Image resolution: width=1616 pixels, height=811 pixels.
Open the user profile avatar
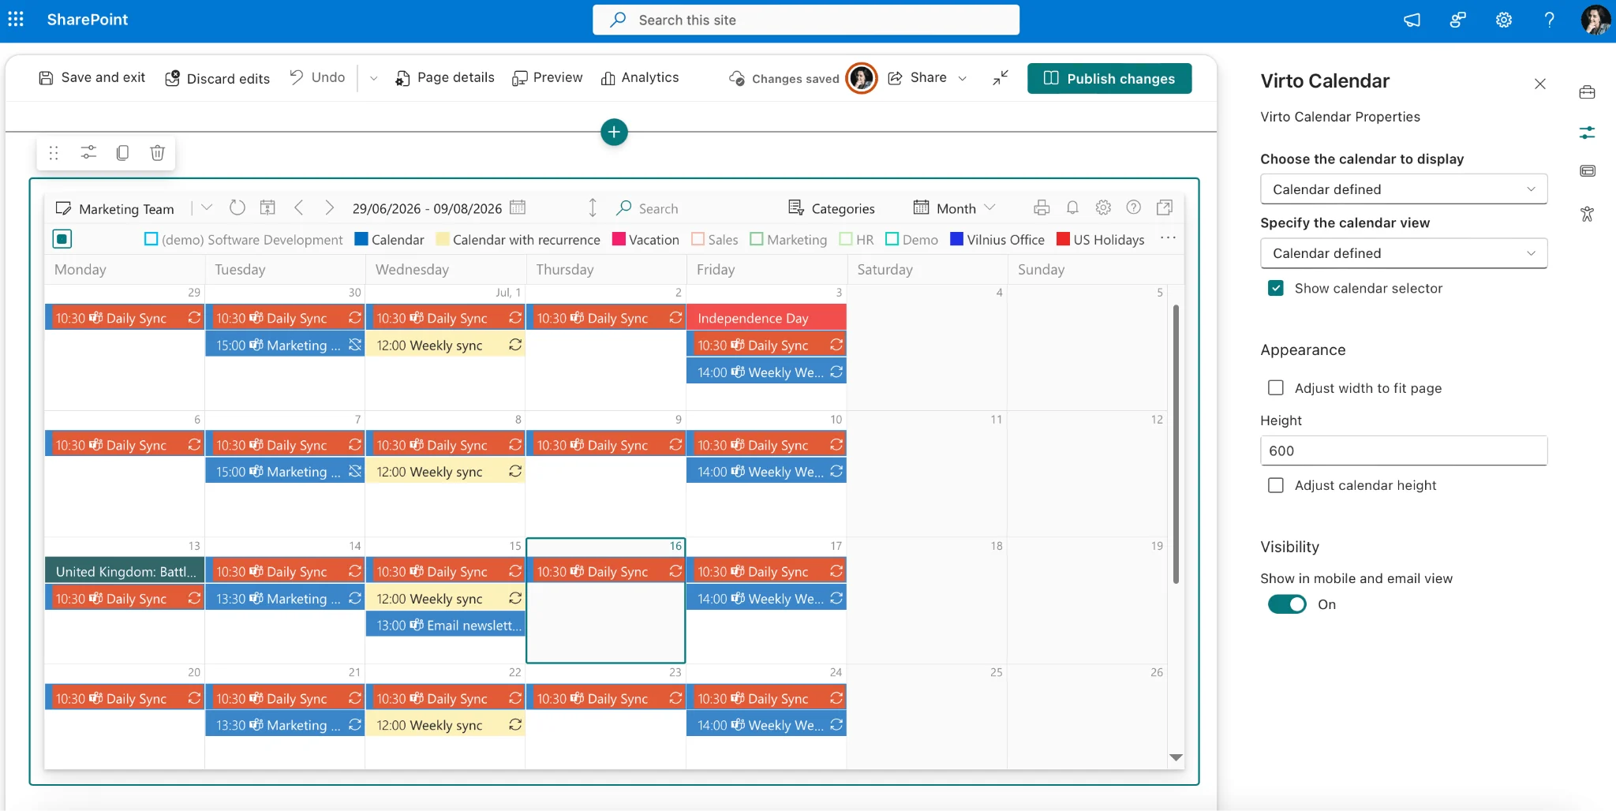[1595, 20]
